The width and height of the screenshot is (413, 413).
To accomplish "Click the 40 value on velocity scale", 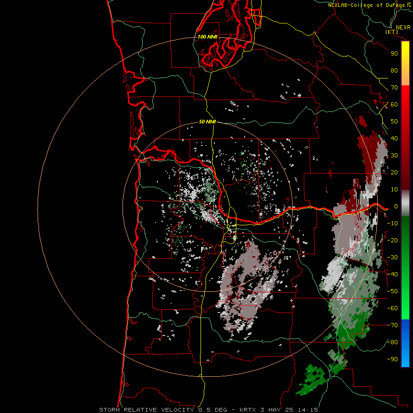I will tap(394, 139).
